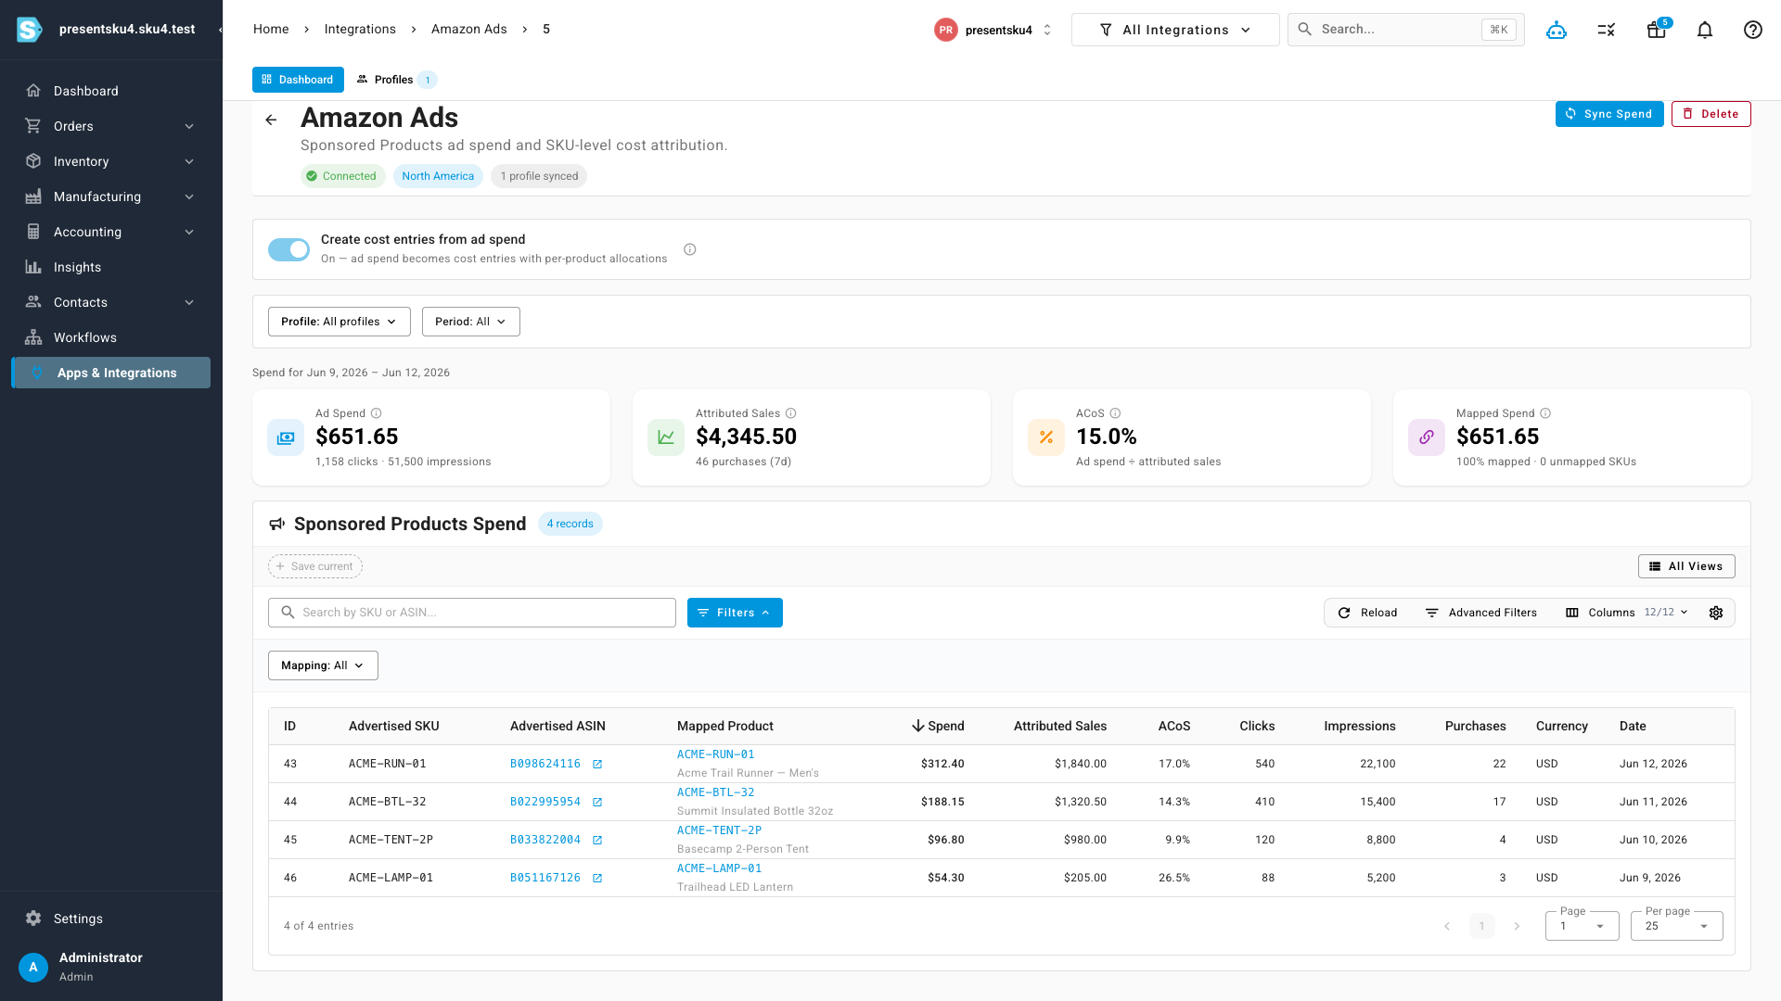Sort by the Attributed Sales column header

click(x=1060, y=726)
